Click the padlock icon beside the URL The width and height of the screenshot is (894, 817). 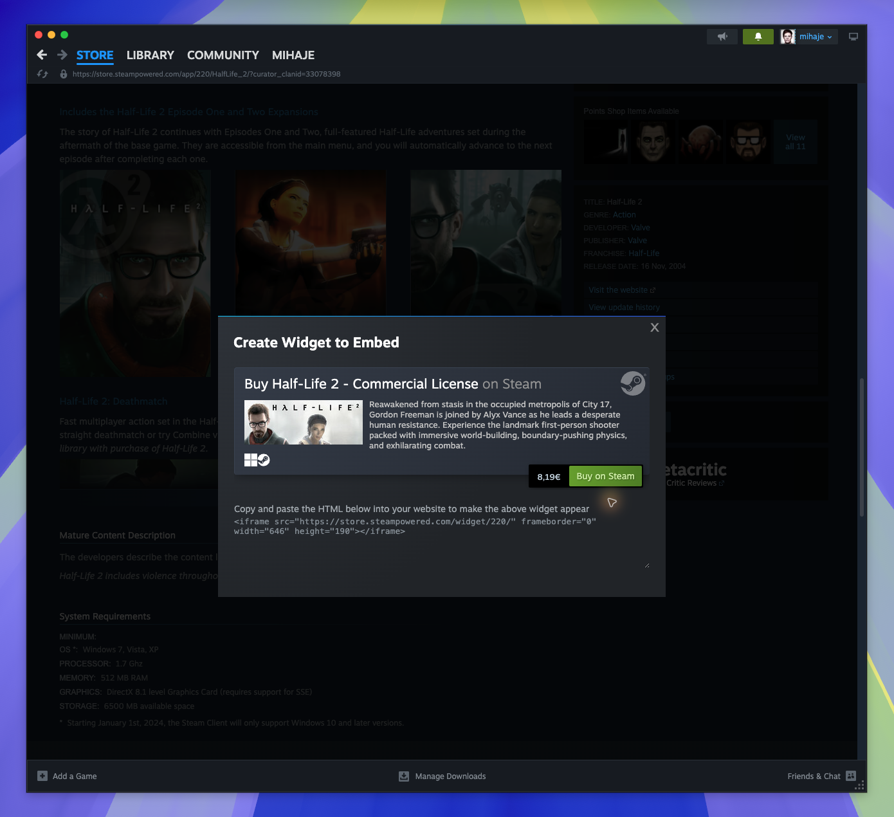coord(64,74)
